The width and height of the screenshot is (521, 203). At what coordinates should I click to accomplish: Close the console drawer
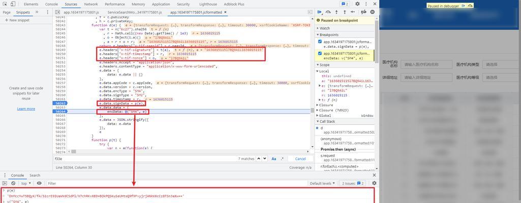(x=375, y=175)
